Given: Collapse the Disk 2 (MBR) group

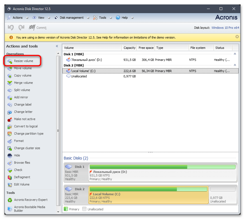Looking at the screenshot, I should [235, 65].
